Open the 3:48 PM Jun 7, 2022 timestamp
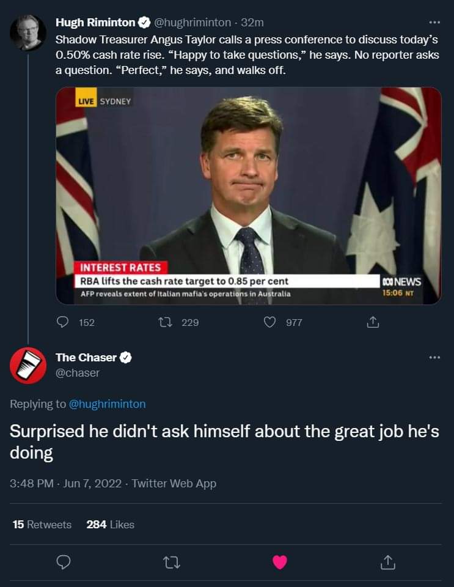The image size is (454, 587). coord(65,483)
